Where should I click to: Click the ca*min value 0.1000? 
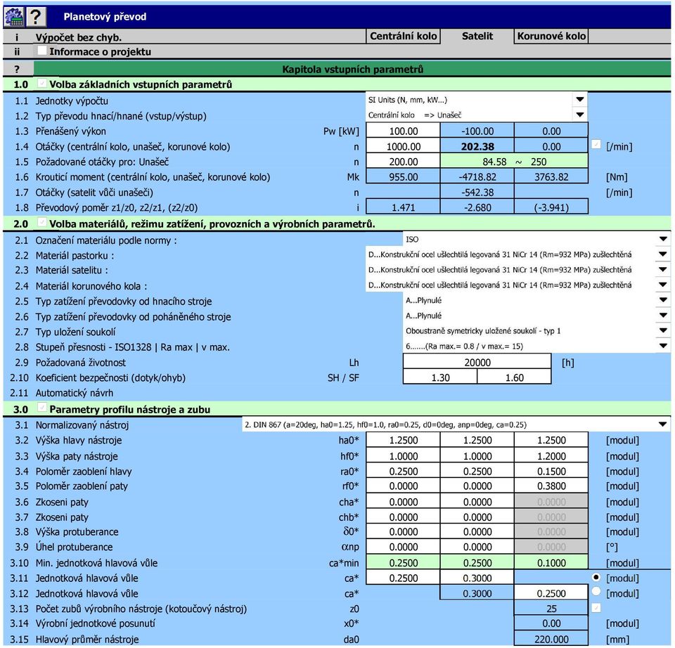click(551, 563)
